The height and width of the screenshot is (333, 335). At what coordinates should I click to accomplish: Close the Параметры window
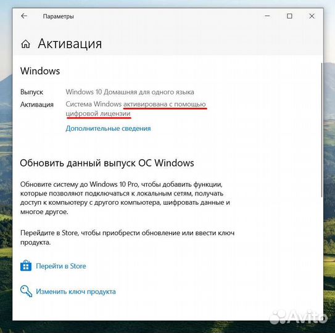(x=312, y=16)
